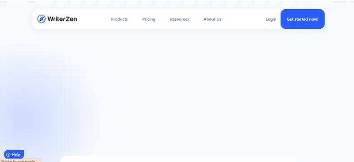The image size is (354, 162).
Task: Open the About Us menu
Action: pyautogui.click(x=212, y=19)
